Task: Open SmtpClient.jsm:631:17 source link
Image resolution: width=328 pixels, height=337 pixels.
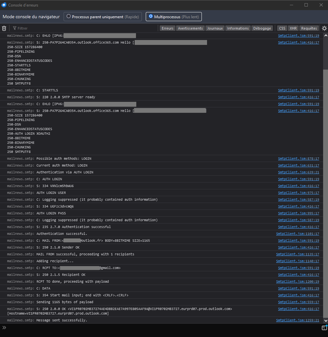Action: pyautogui.click(x=299, y=166)
